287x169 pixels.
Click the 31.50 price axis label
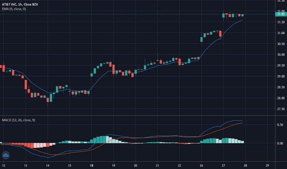281,22
